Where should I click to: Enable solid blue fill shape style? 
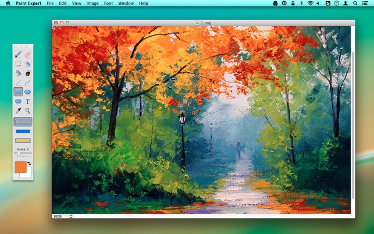point(23,132)
